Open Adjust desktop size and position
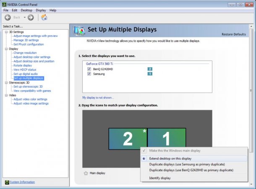The height and width of the screenshot is (189, 256). [34, 61]
